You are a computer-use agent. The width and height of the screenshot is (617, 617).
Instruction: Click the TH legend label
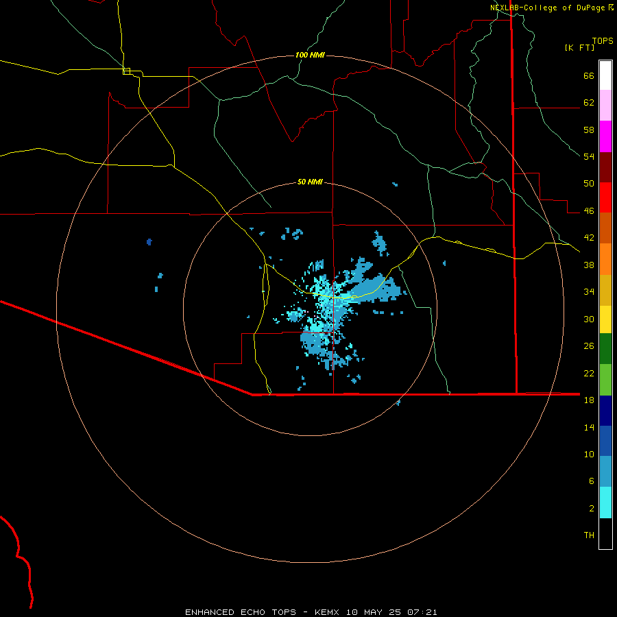coord(589,535)
